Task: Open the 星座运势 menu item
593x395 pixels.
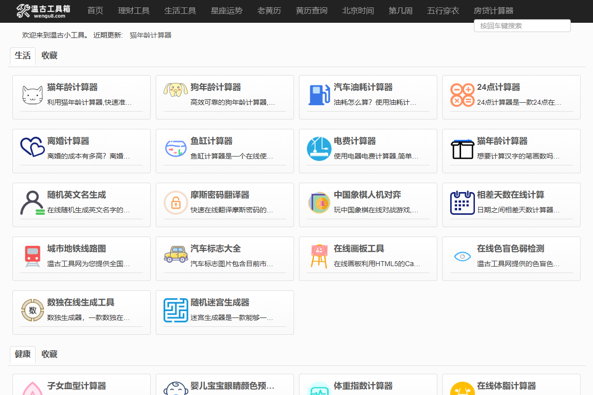Action: click(226, 10)
